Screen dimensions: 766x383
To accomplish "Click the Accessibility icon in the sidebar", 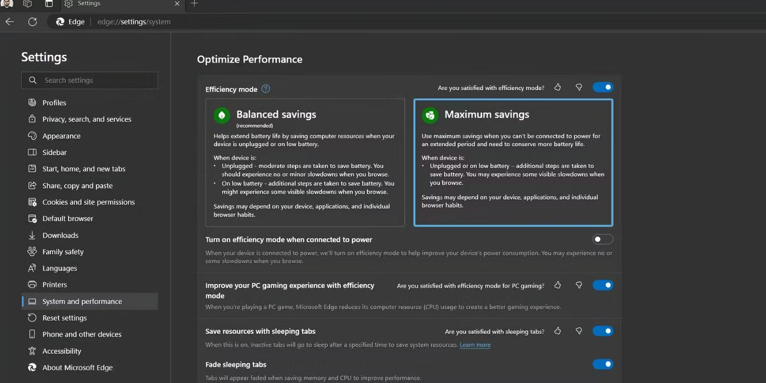I will (x=32, y=350).
